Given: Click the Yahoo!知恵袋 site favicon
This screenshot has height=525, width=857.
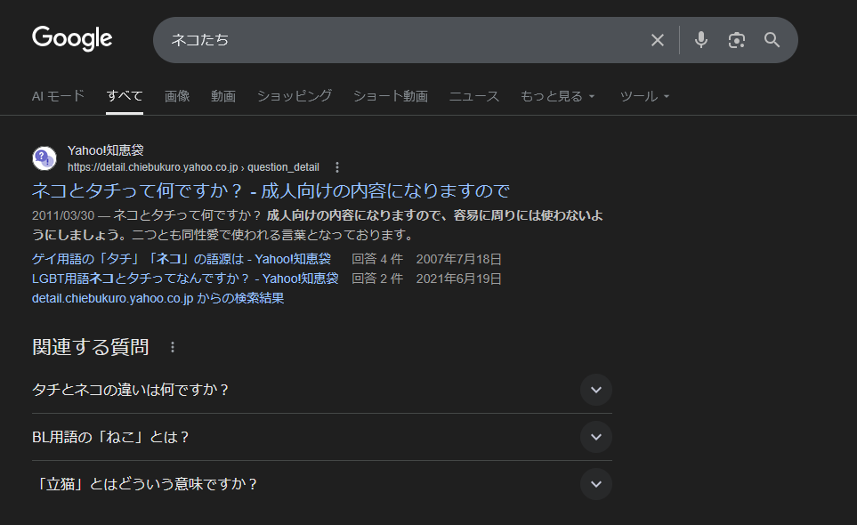Looking at the screenshot, I should tap(44, 158).
